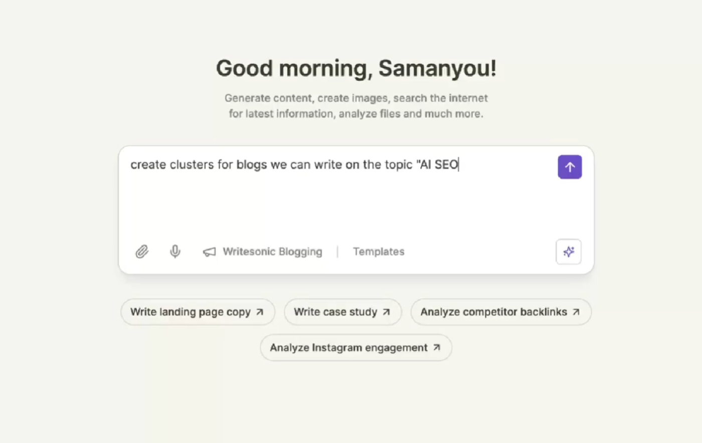This screenshot has height=443, width=702.
Task: Click the arrow icon on Write case study
Action: point(386,312)
